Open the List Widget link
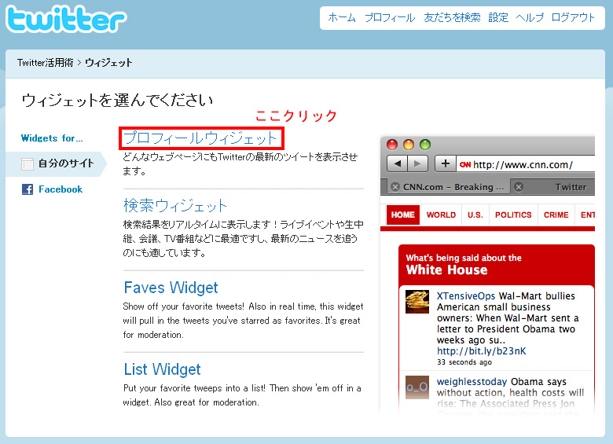The height and width of the screenshot is (444, 613). pyautogui.click(x=162, y=369)
